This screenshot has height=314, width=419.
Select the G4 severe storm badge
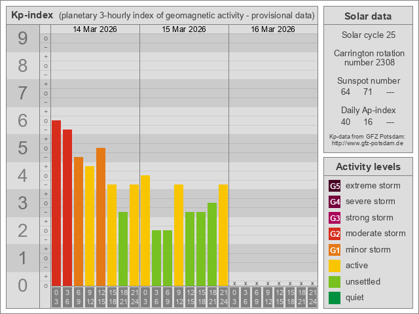335,201
